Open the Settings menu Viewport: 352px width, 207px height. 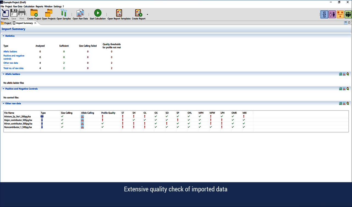(57, 6)
